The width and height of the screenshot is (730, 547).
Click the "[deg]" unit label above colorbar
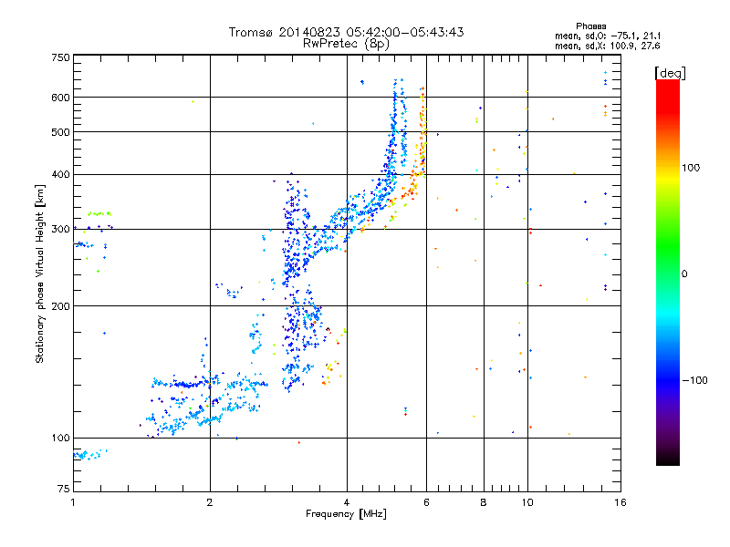(x=670, y=73)
